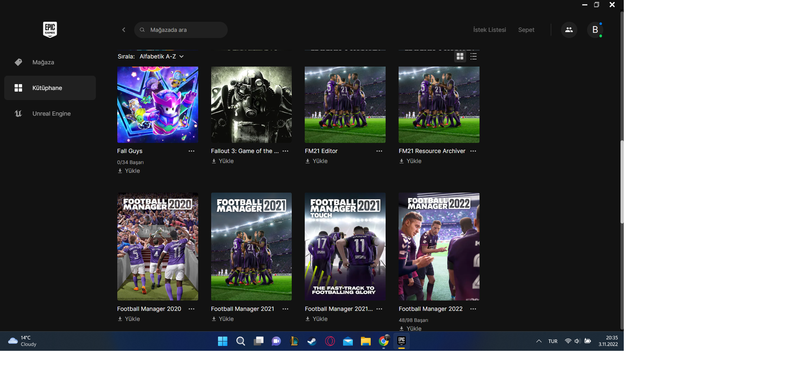The image size is (794, 369).
Task: Select Kütüphane in the sidebar
Action: [50, 88]
